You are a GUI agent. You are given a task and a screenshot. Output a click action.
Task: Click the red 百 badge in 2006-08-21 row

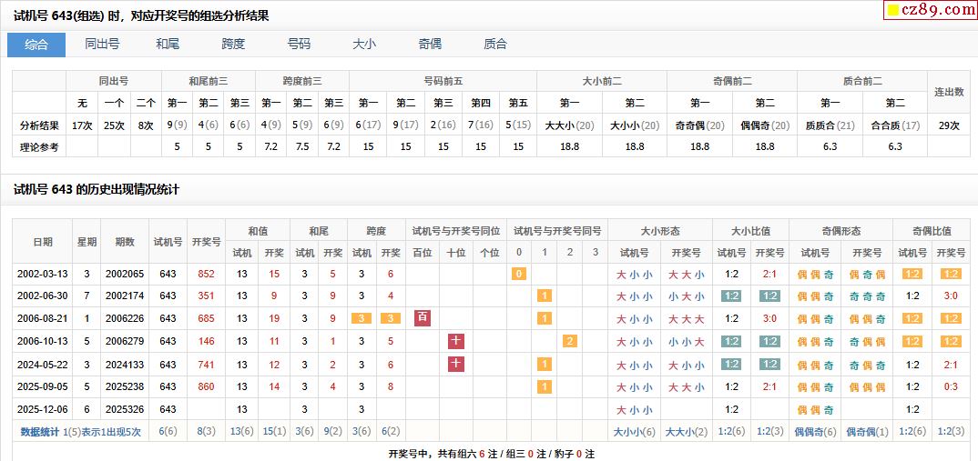tap(423, 318)
